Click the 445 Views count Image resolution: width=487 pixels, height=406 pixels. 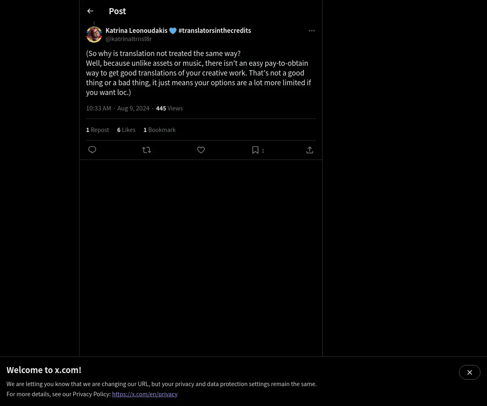(x=169, y=108)
